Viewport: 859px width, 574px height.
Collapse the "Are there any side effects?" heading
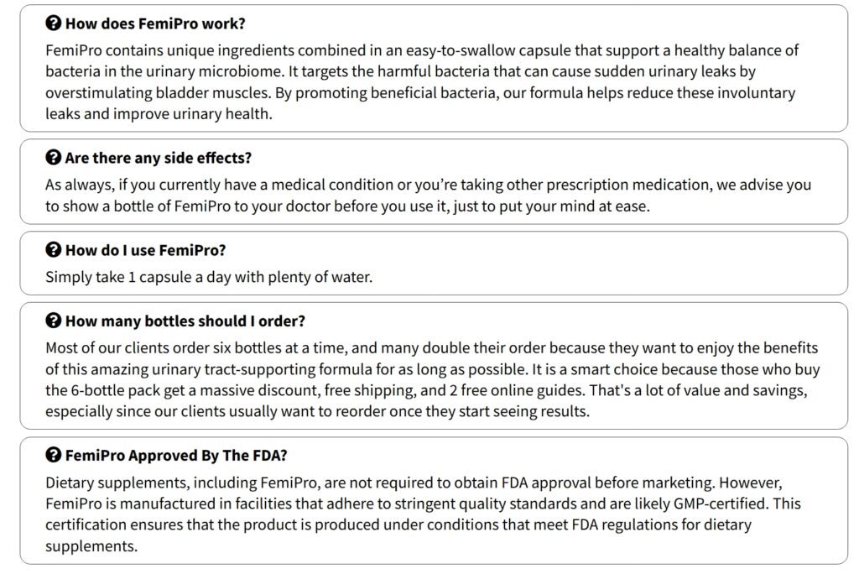pyautogui.click(x=158, y=158)
